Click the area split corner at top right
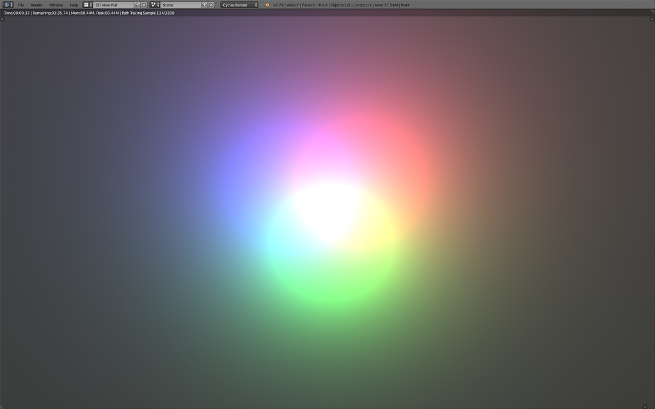Image resolution: width=655 pixels, height=409 pixels. click(x=652, y=19)
